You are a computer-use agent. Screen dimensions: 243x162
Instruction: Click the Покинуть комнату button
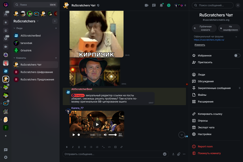209,153
